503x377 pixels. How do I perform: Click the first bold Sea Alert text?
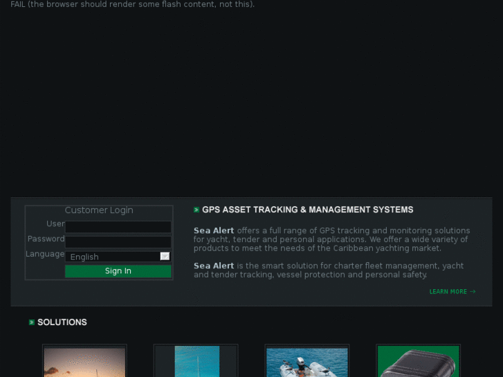214,230
